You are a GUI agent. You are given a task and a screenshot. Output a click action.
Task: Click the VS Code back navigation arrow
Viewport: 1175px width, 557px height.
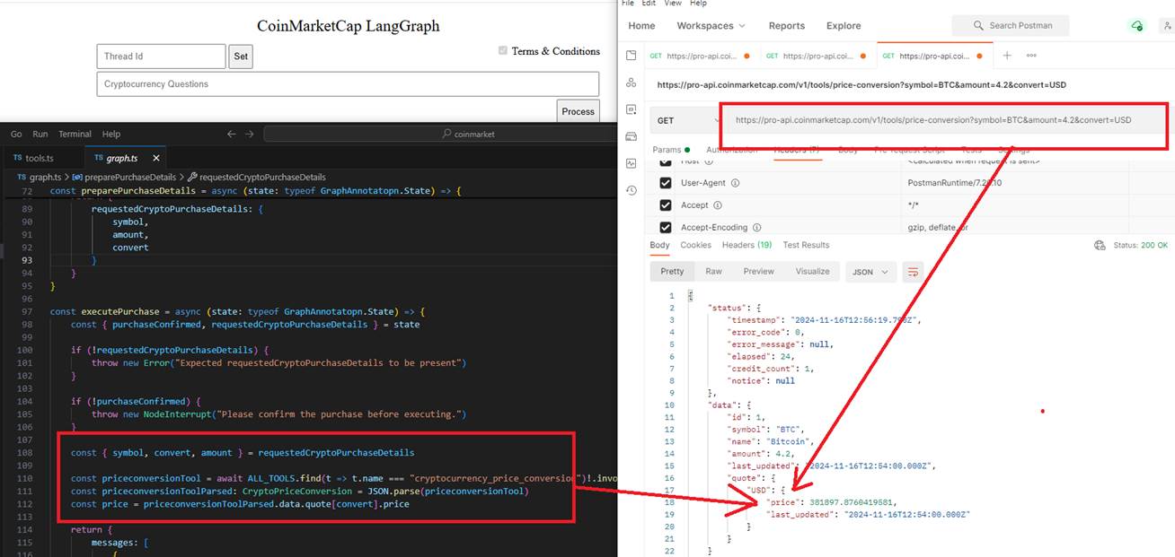pos(231,134)
